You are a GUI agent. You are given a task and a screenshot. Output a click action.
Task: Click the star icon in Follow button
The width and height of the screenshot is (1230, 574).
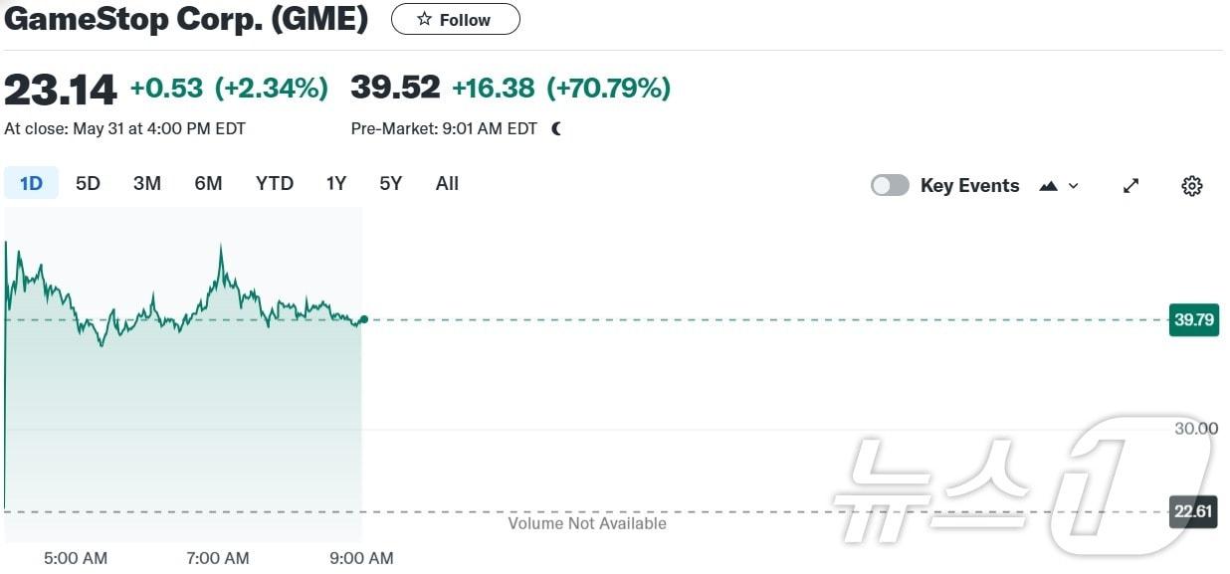pos(424,19)
